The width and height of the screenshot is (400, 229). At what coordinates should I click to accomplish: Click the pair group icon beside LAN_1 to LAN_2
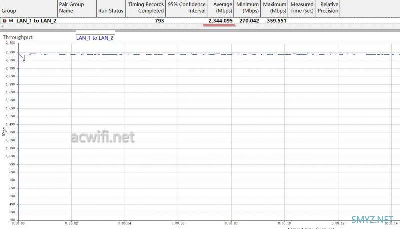coord(4,21)
